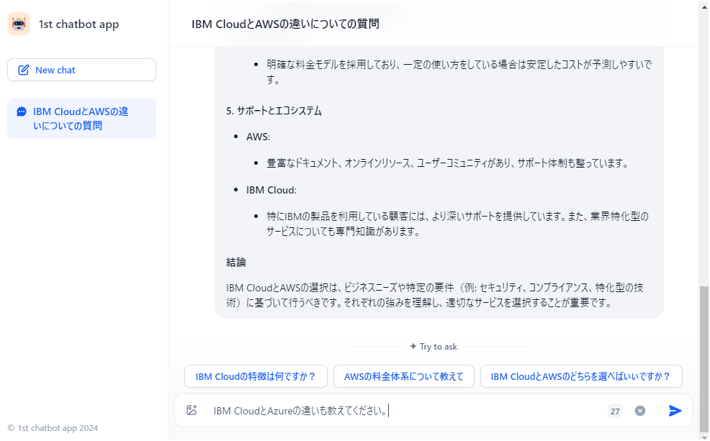710x441 pixels.
Task: Clear the typed message with the X icon
Action: tap(640, 411)
